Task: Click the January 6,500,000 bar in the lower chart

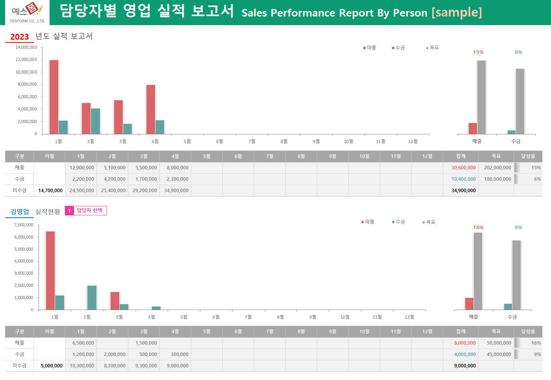Action: point(50,270)
